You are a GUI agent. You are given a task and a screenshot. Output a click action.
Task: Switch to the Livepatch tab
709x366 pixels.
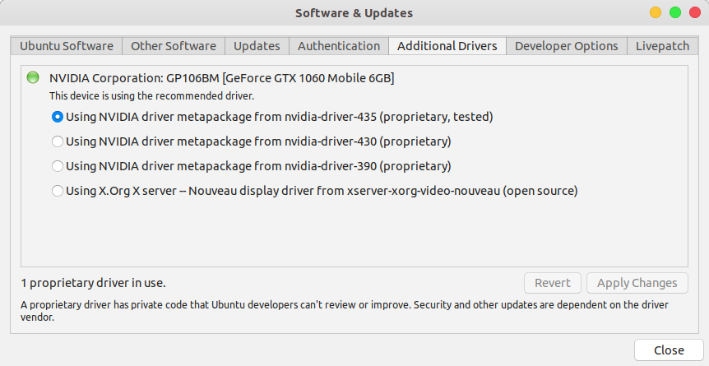(662, 46)
